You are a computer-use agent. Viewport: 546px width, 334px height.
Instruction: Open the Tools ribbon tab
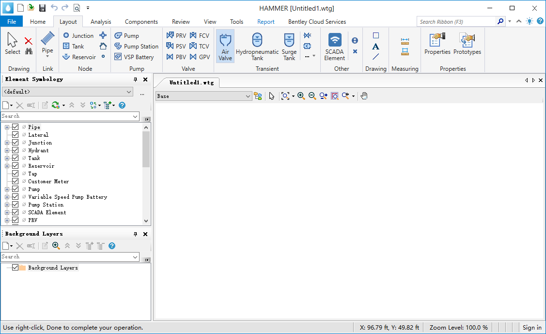[236, 22]
